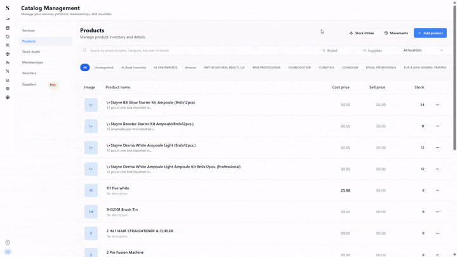The image size is (457, 257).
Task: Open the box package sidebar icon
Action: pos(8,54)
